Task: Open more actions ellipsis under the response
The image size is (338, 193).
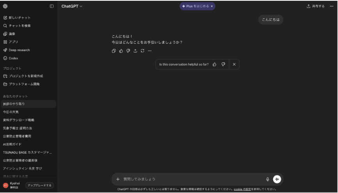Action: pos(149,51)
